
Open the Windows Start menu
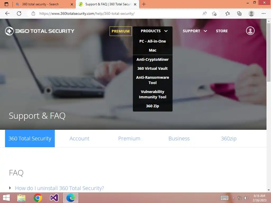coord(6,198)
